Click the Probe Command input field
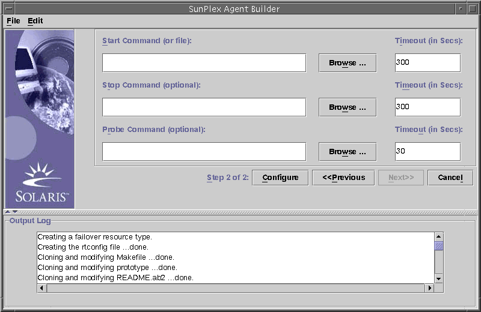Screen dimensions: 481x312 204,152
